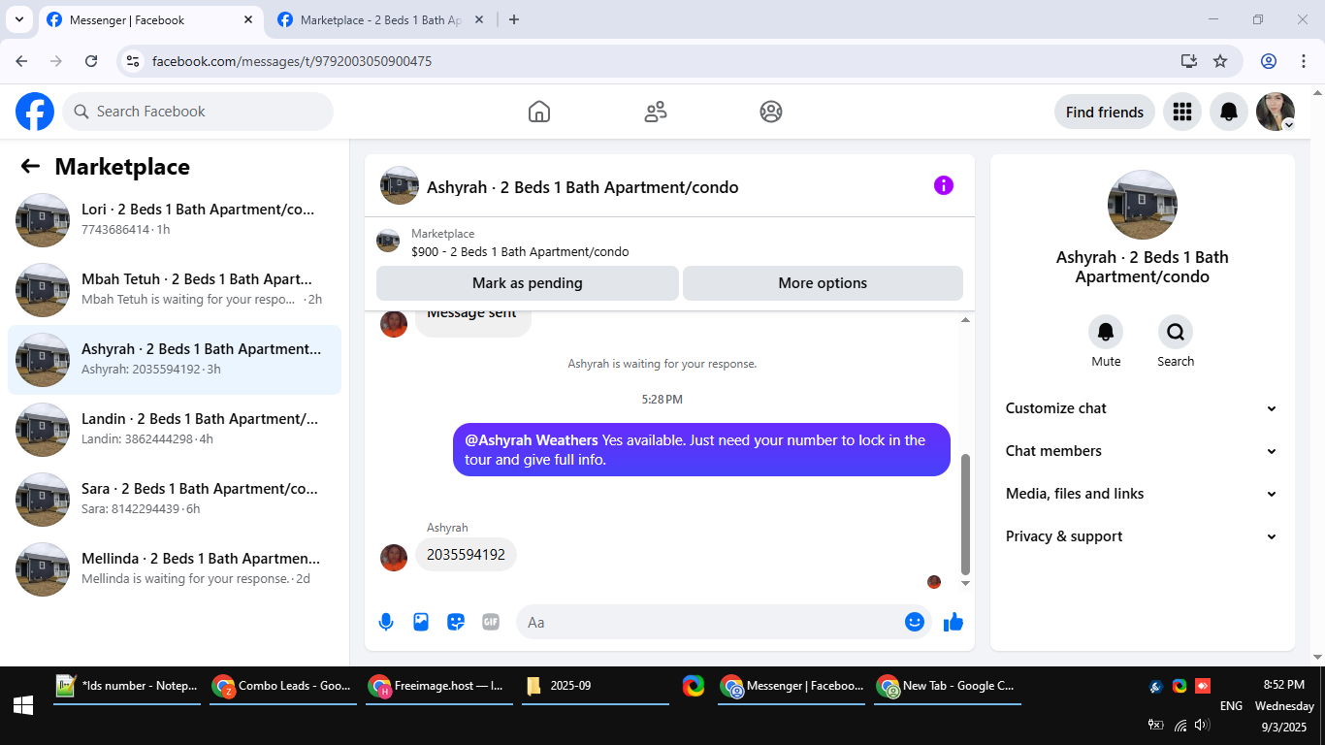
Task: Open the 2025-09 folder in taskbar
Action: (596, 686)
